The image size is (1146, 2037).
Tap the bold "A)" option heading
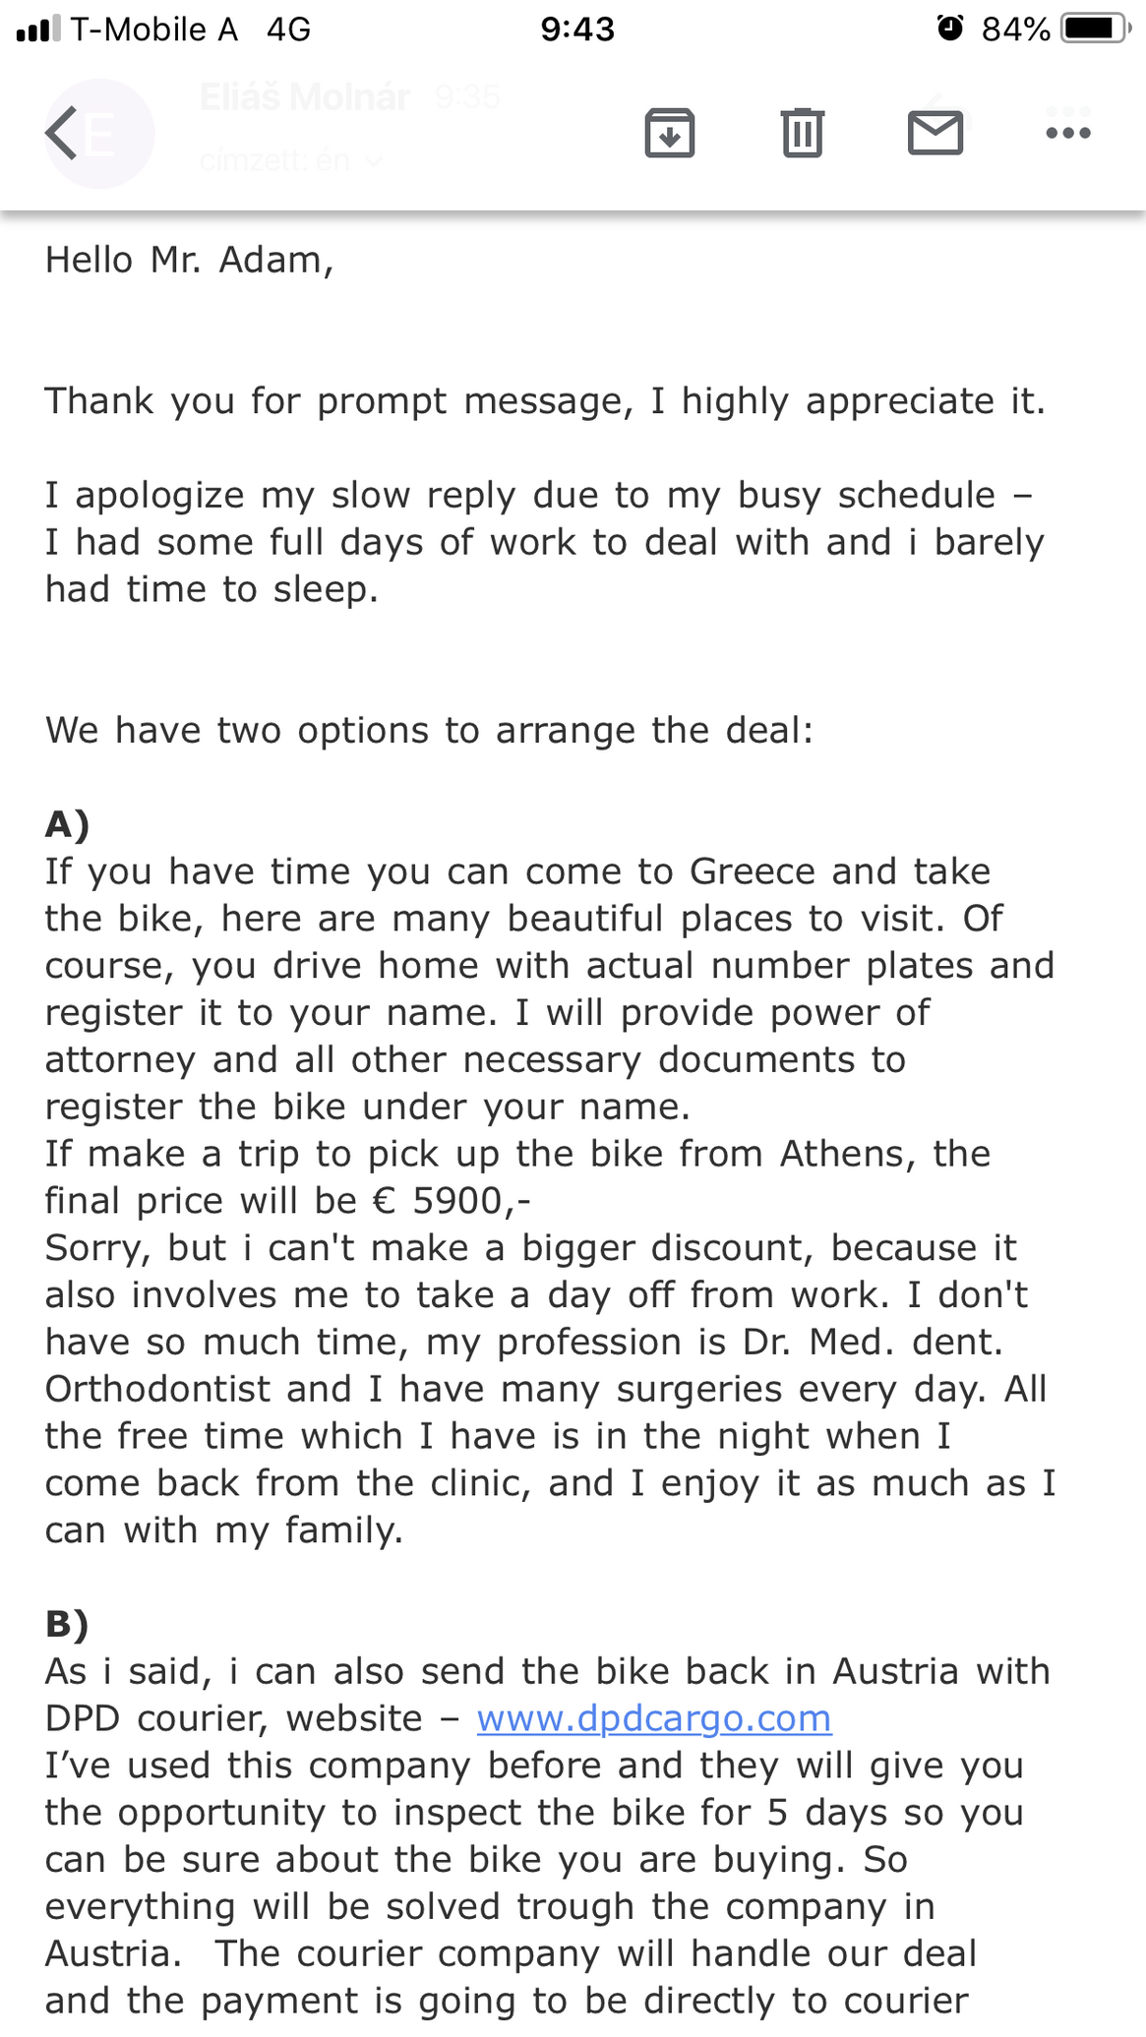tap(67, 824)
